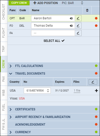
Task: Switch to the CHECKLIST tab
Action: coord(4,12)
